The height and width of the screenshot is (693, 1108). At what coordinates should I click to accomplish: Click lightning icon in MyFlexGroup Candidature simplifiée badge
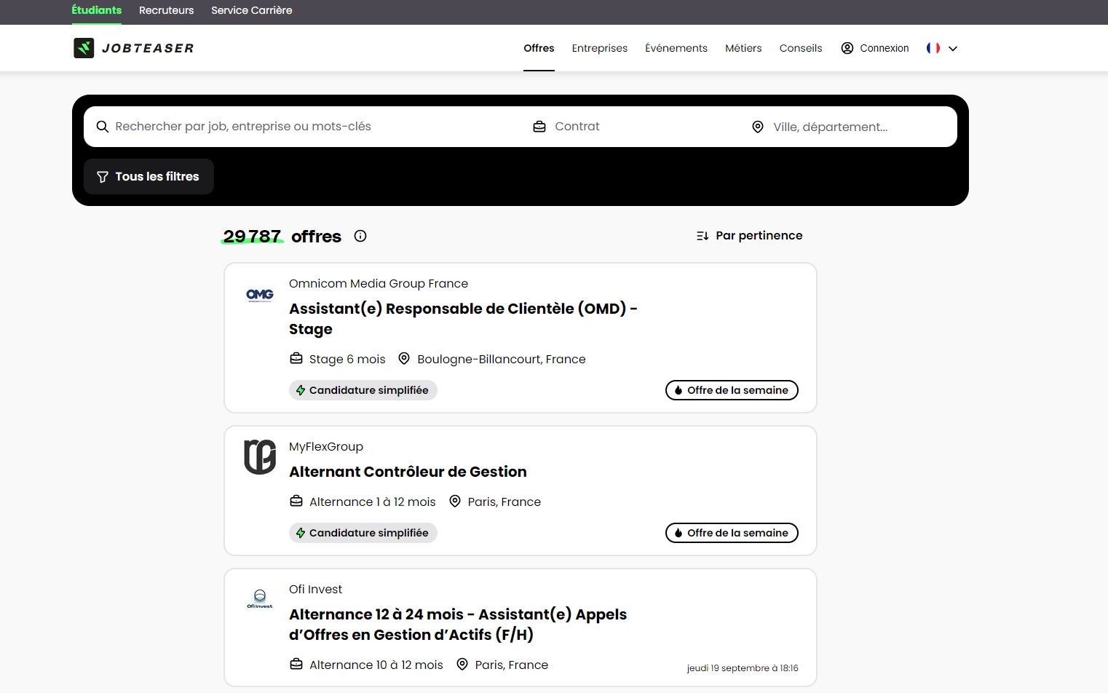[301, 533]
